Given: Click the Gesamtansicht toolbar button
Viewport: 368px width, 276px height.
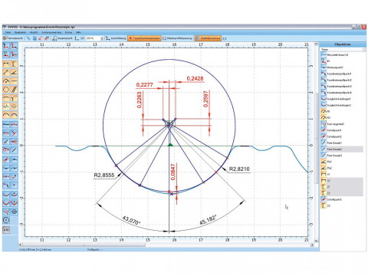Looking at the screenshot, I should click(x=62, y=38).
